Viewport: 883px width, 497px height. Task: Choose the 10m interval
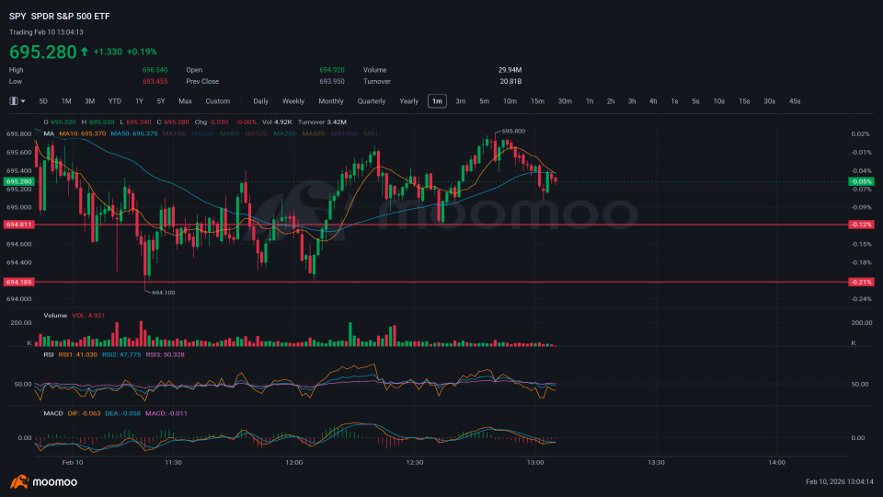click(510, 101)
